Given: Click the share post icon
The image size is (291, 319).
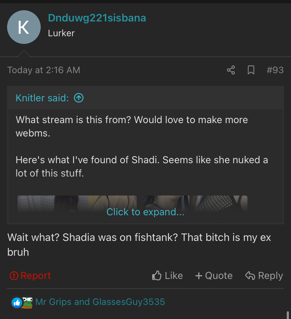Looking at the screenshot, I should pos(231,70).
